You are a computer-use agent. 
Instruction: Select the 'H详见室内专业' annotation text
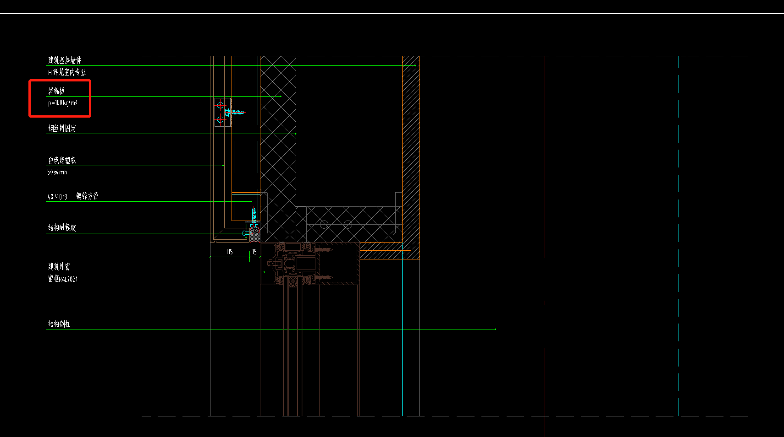(x=67, y=72)
